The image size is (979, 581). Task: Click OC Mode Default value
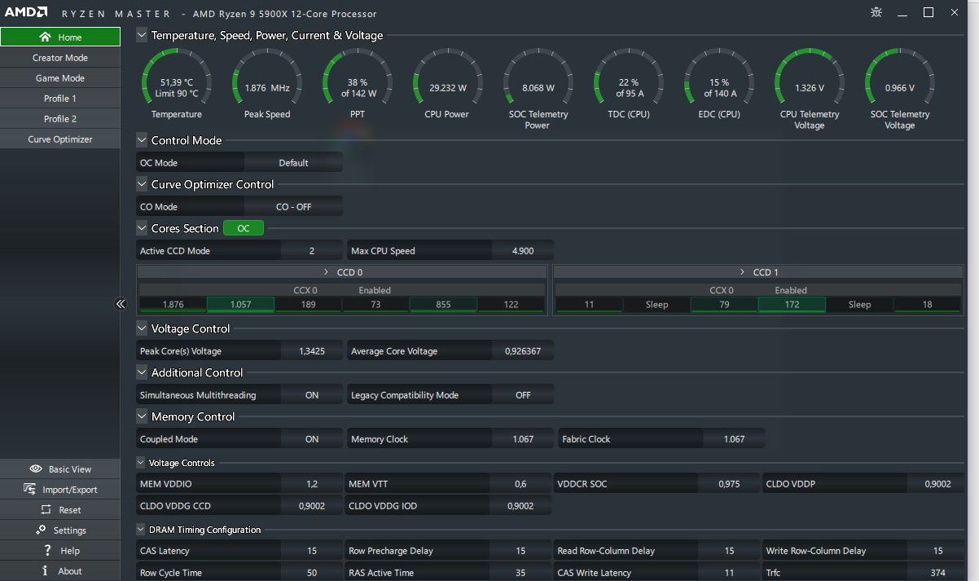293,163
